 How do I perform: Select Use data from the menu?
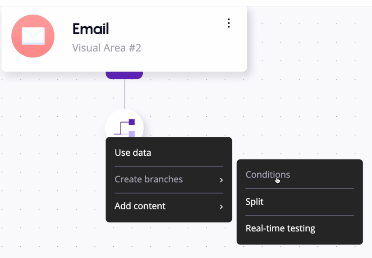click(133, 153)
